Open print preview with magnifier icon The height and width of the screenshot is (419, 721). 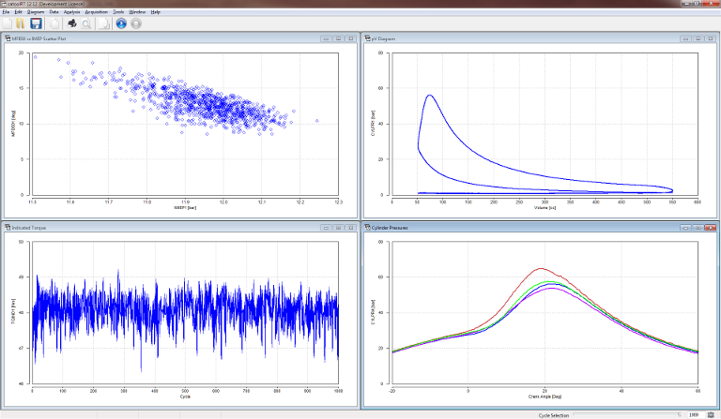[x=86, y=23]
